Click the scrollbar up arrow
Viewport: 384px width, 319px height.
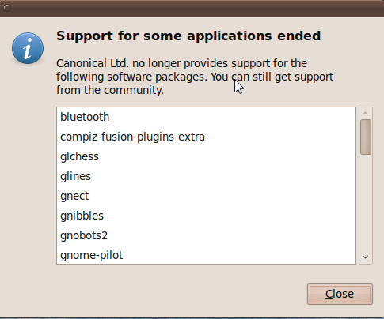[x=366, y=114]
